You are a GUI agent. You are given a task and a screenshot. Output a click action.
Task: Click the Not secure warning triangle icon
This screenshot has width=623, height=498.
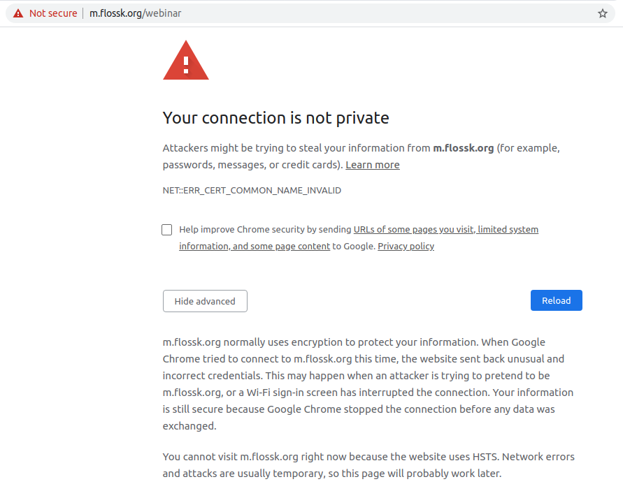(17, 13)
